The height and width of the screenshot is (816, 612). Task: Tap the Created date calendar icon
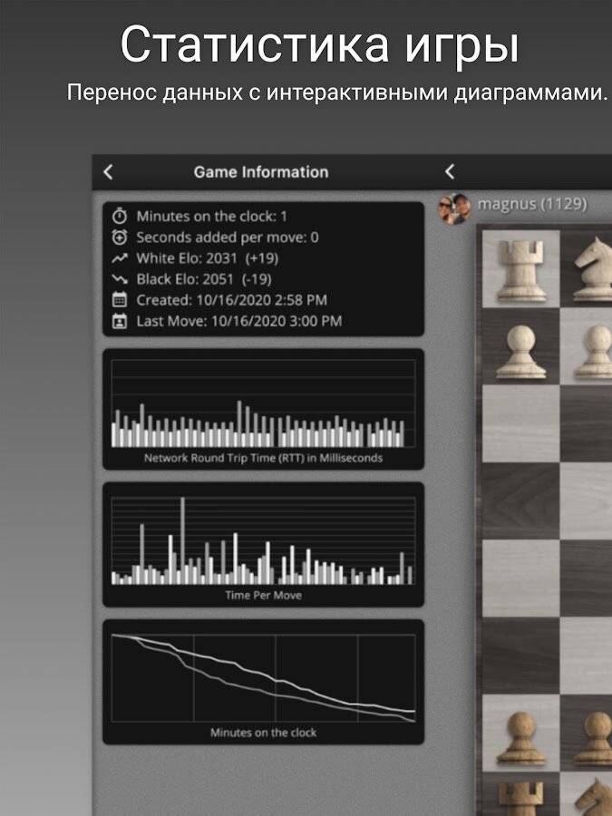tap(120, 300)
